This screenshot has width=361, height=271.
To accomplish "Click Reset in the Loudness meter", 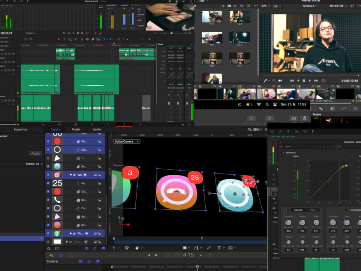I will [133, 28].
